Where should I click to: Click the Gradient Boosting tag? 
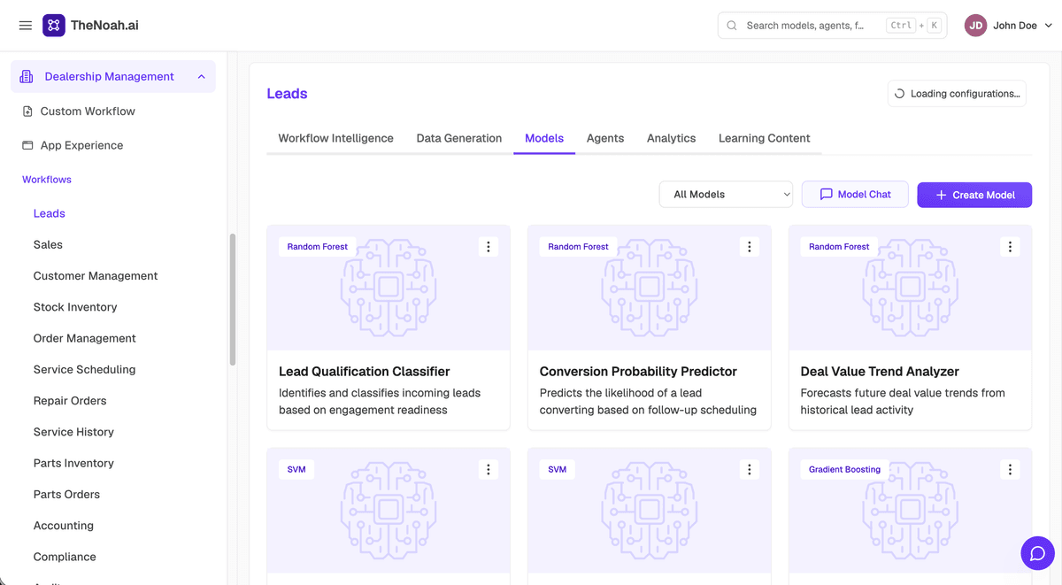coord(844,470)
